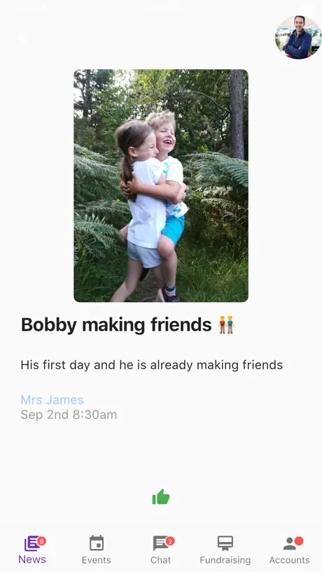Go back using the white arrow icon

click(22, 38)
